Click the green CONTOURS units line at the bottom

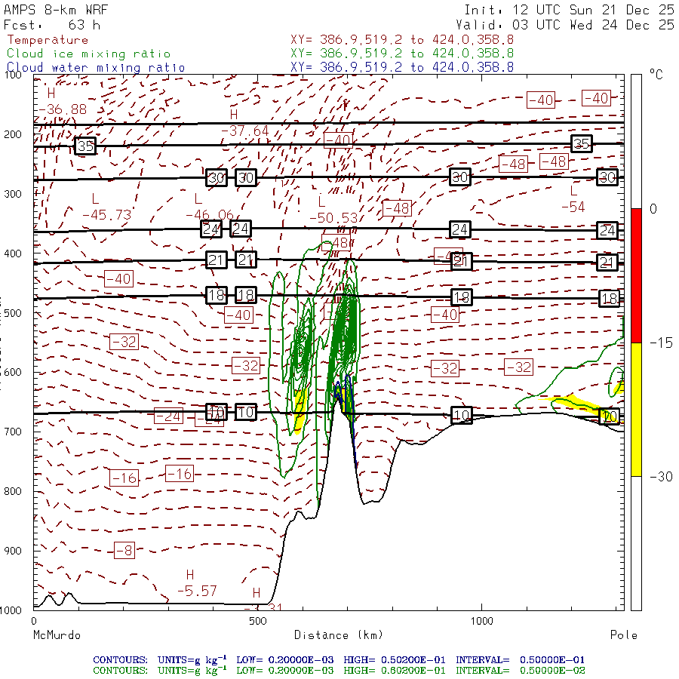coord(339,671)
